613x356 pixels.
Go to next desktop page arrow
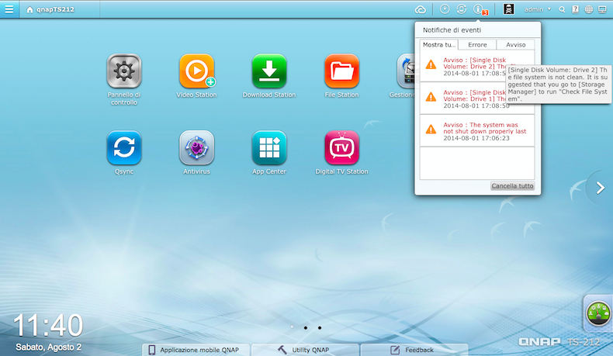[600, 187]
